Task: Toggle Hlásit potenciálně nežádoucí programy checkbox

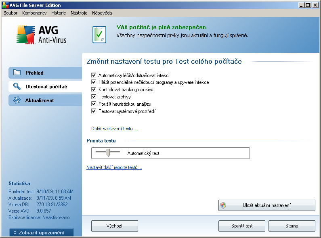Action: [94, 82]
